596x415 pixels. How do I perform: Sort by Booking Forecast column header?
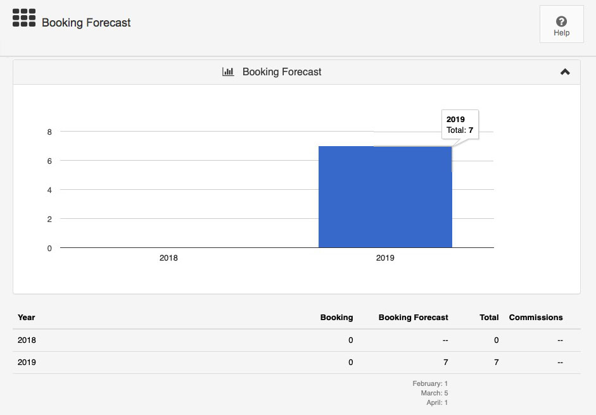point(413,318)
